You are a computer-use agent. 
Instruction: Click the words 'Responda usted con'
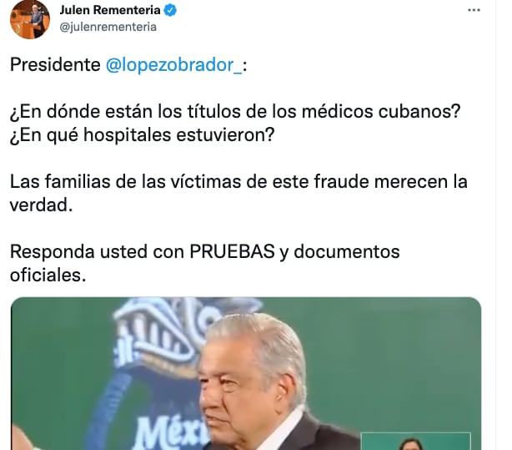click(x=98, y=252)
